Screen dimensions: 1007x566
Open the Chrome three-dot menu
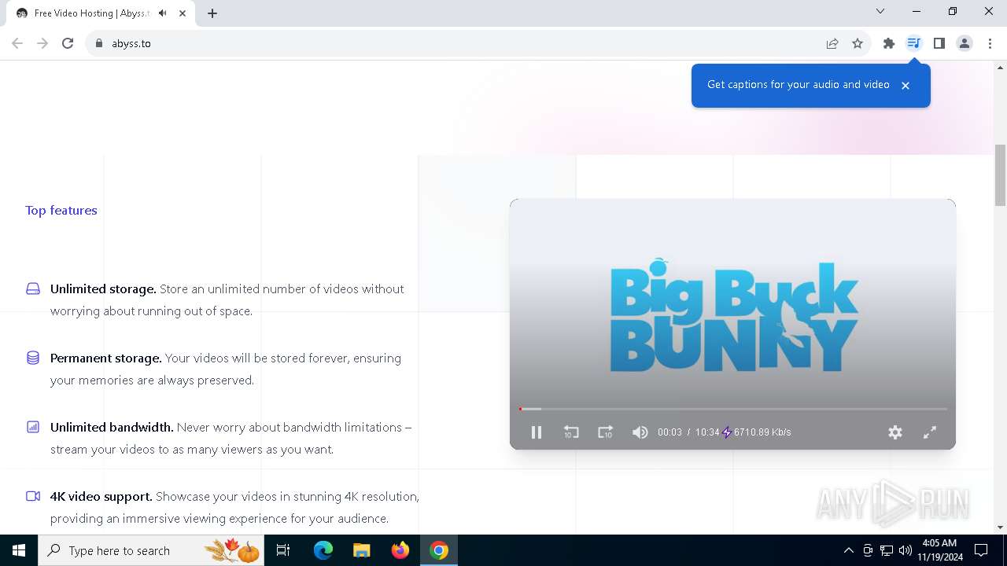point(990,43)
